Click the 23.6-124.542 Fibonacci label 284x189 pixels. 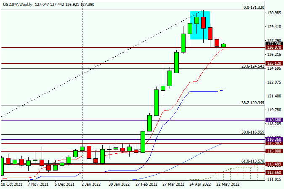pyautogui.click(x=253, y=66)
